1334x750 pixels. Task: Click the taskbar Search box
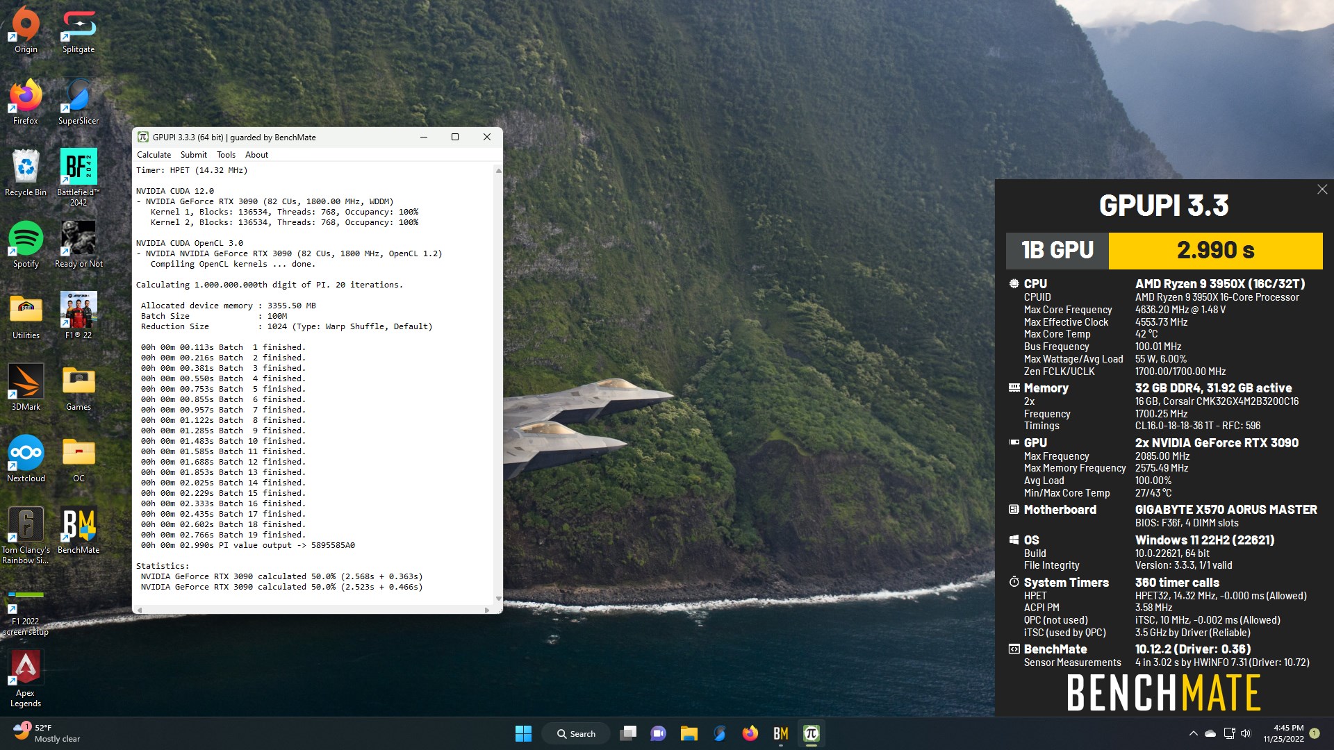(x=577, y=733)
